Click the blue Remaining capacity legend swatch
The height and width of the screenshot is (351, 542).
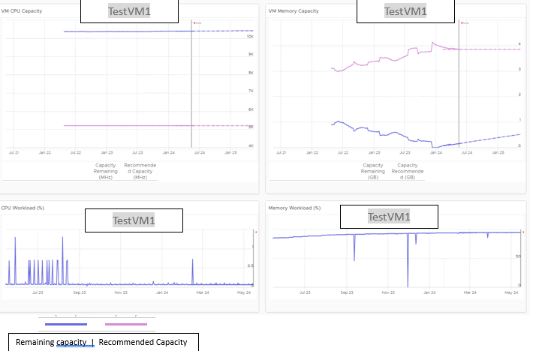tap(66, 324)
